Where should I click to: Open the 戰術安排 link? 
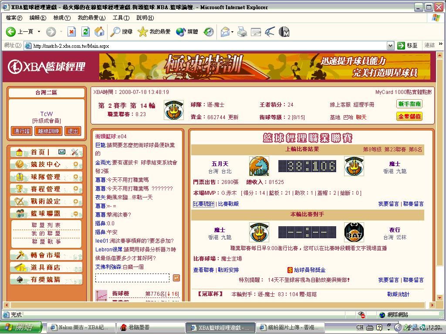tap(228, 270)
